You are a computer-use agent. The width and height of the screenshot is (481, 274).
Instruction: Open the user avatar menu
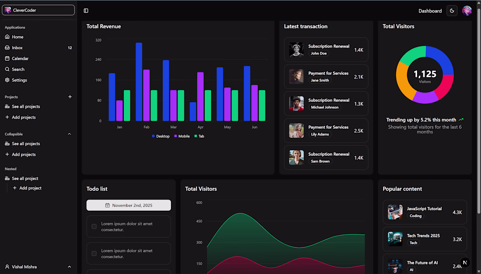[x=467, y=11]
